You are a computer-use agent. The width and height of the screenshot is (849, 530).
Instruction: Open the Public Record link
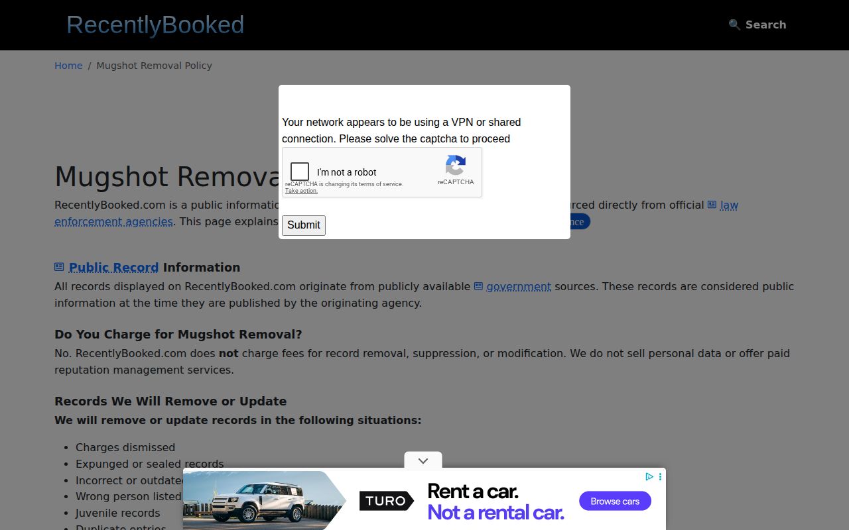113,268
